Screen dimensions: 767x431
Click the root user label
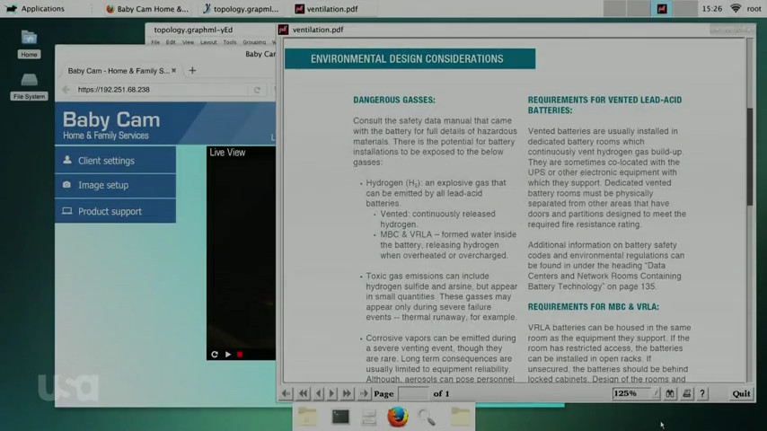(x=754, y=9)
